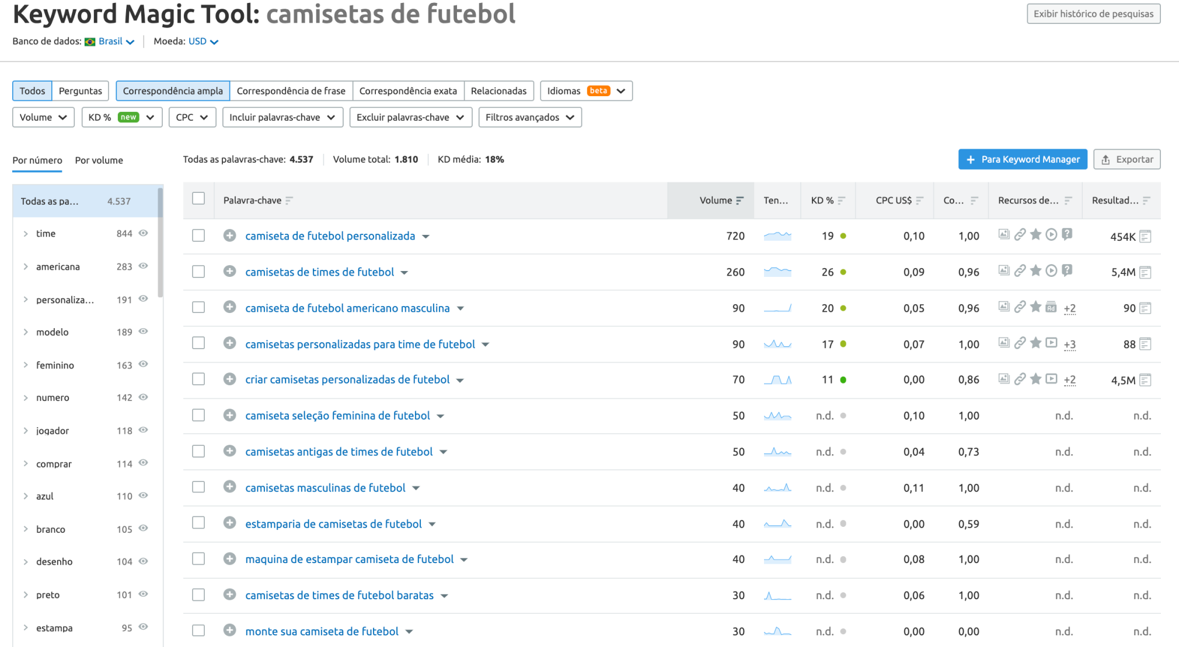Open the video carousel icon for "camisetas personalizadas para time de futebol"
This screenshot has width=1179, height=647.
(1051, 344)
